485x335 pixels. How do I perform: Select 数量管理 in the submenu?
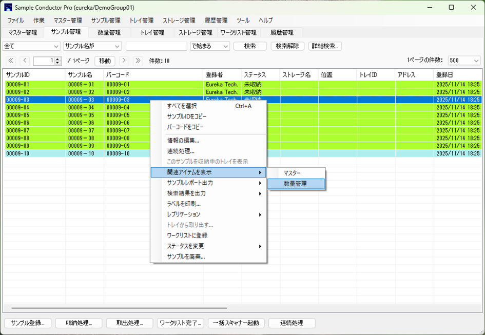click(x=296, y=184)
